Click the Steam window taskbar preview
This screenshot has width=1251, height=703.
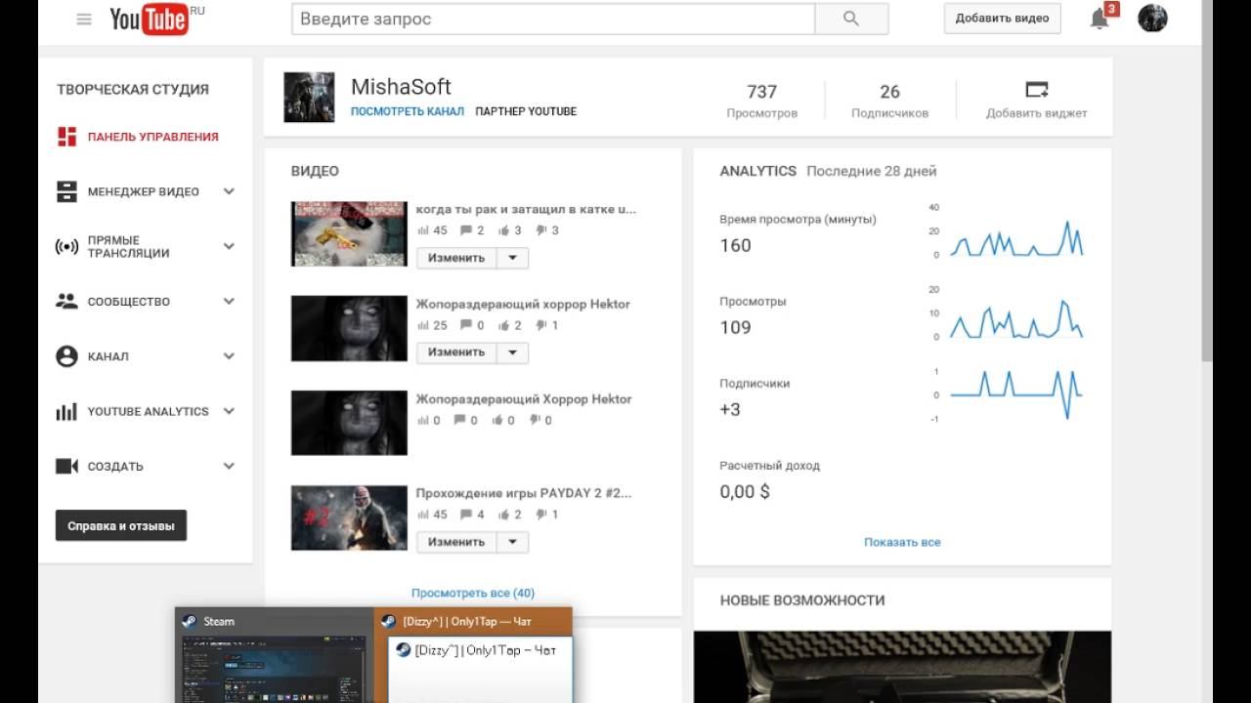[x=275, y=655]
